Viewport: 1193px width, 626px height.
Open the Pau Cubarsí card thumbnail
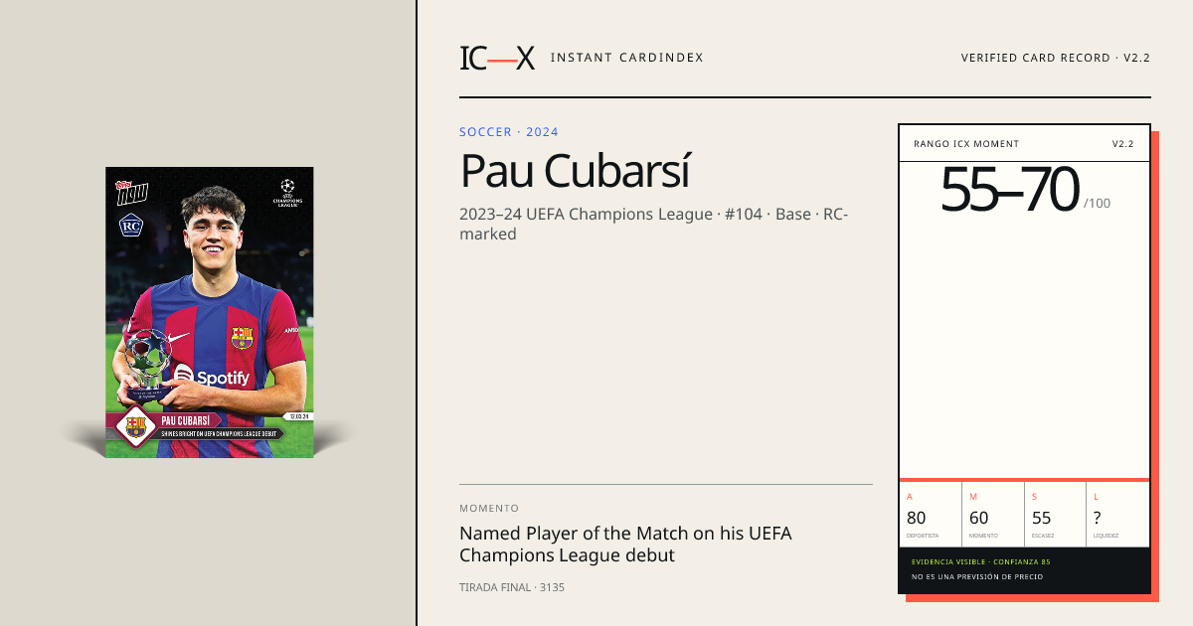click(210, 312)
